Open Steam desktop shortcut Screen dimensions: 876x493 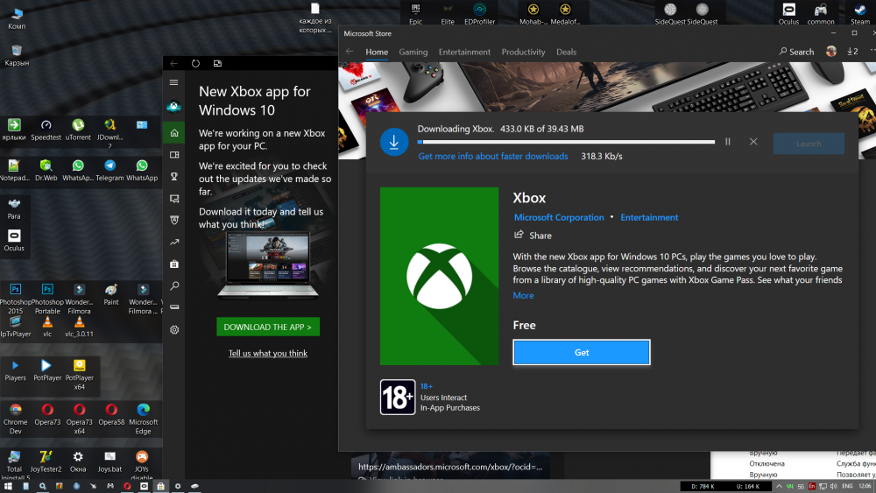point(860,13)
